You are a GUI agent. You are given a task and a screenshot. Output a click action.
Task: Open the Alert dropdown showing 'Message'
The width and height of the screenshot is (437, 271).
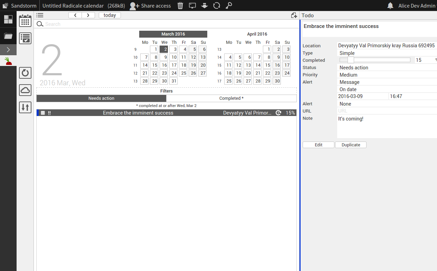[x=387, y=82]
